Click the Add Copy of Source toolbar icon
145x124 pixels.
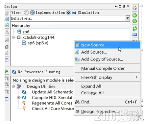7,25
